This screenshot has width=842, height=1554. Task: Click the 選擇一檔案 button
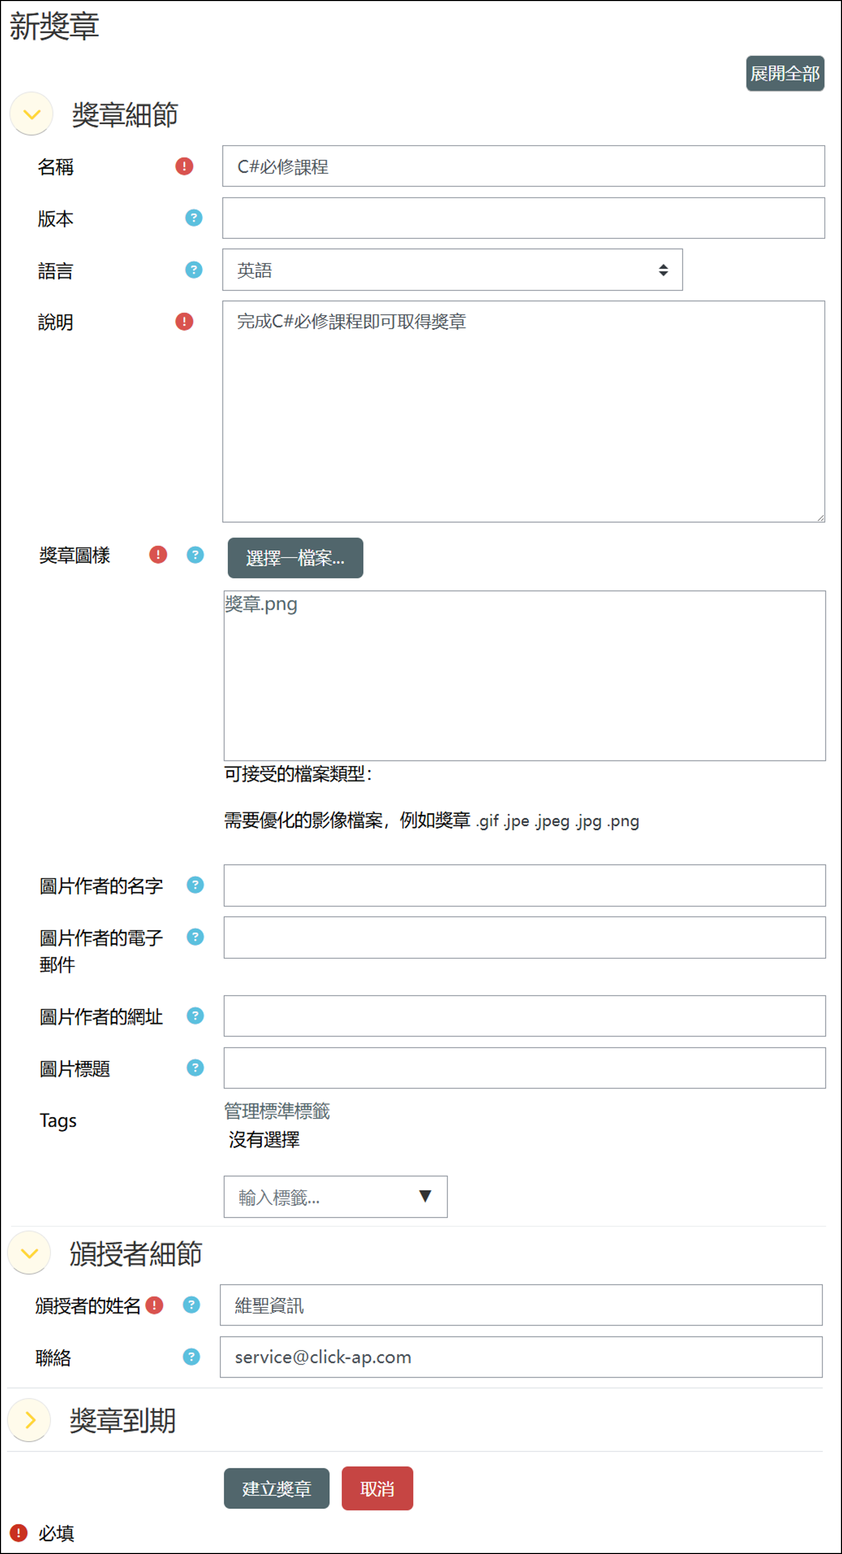pos(295,558)
